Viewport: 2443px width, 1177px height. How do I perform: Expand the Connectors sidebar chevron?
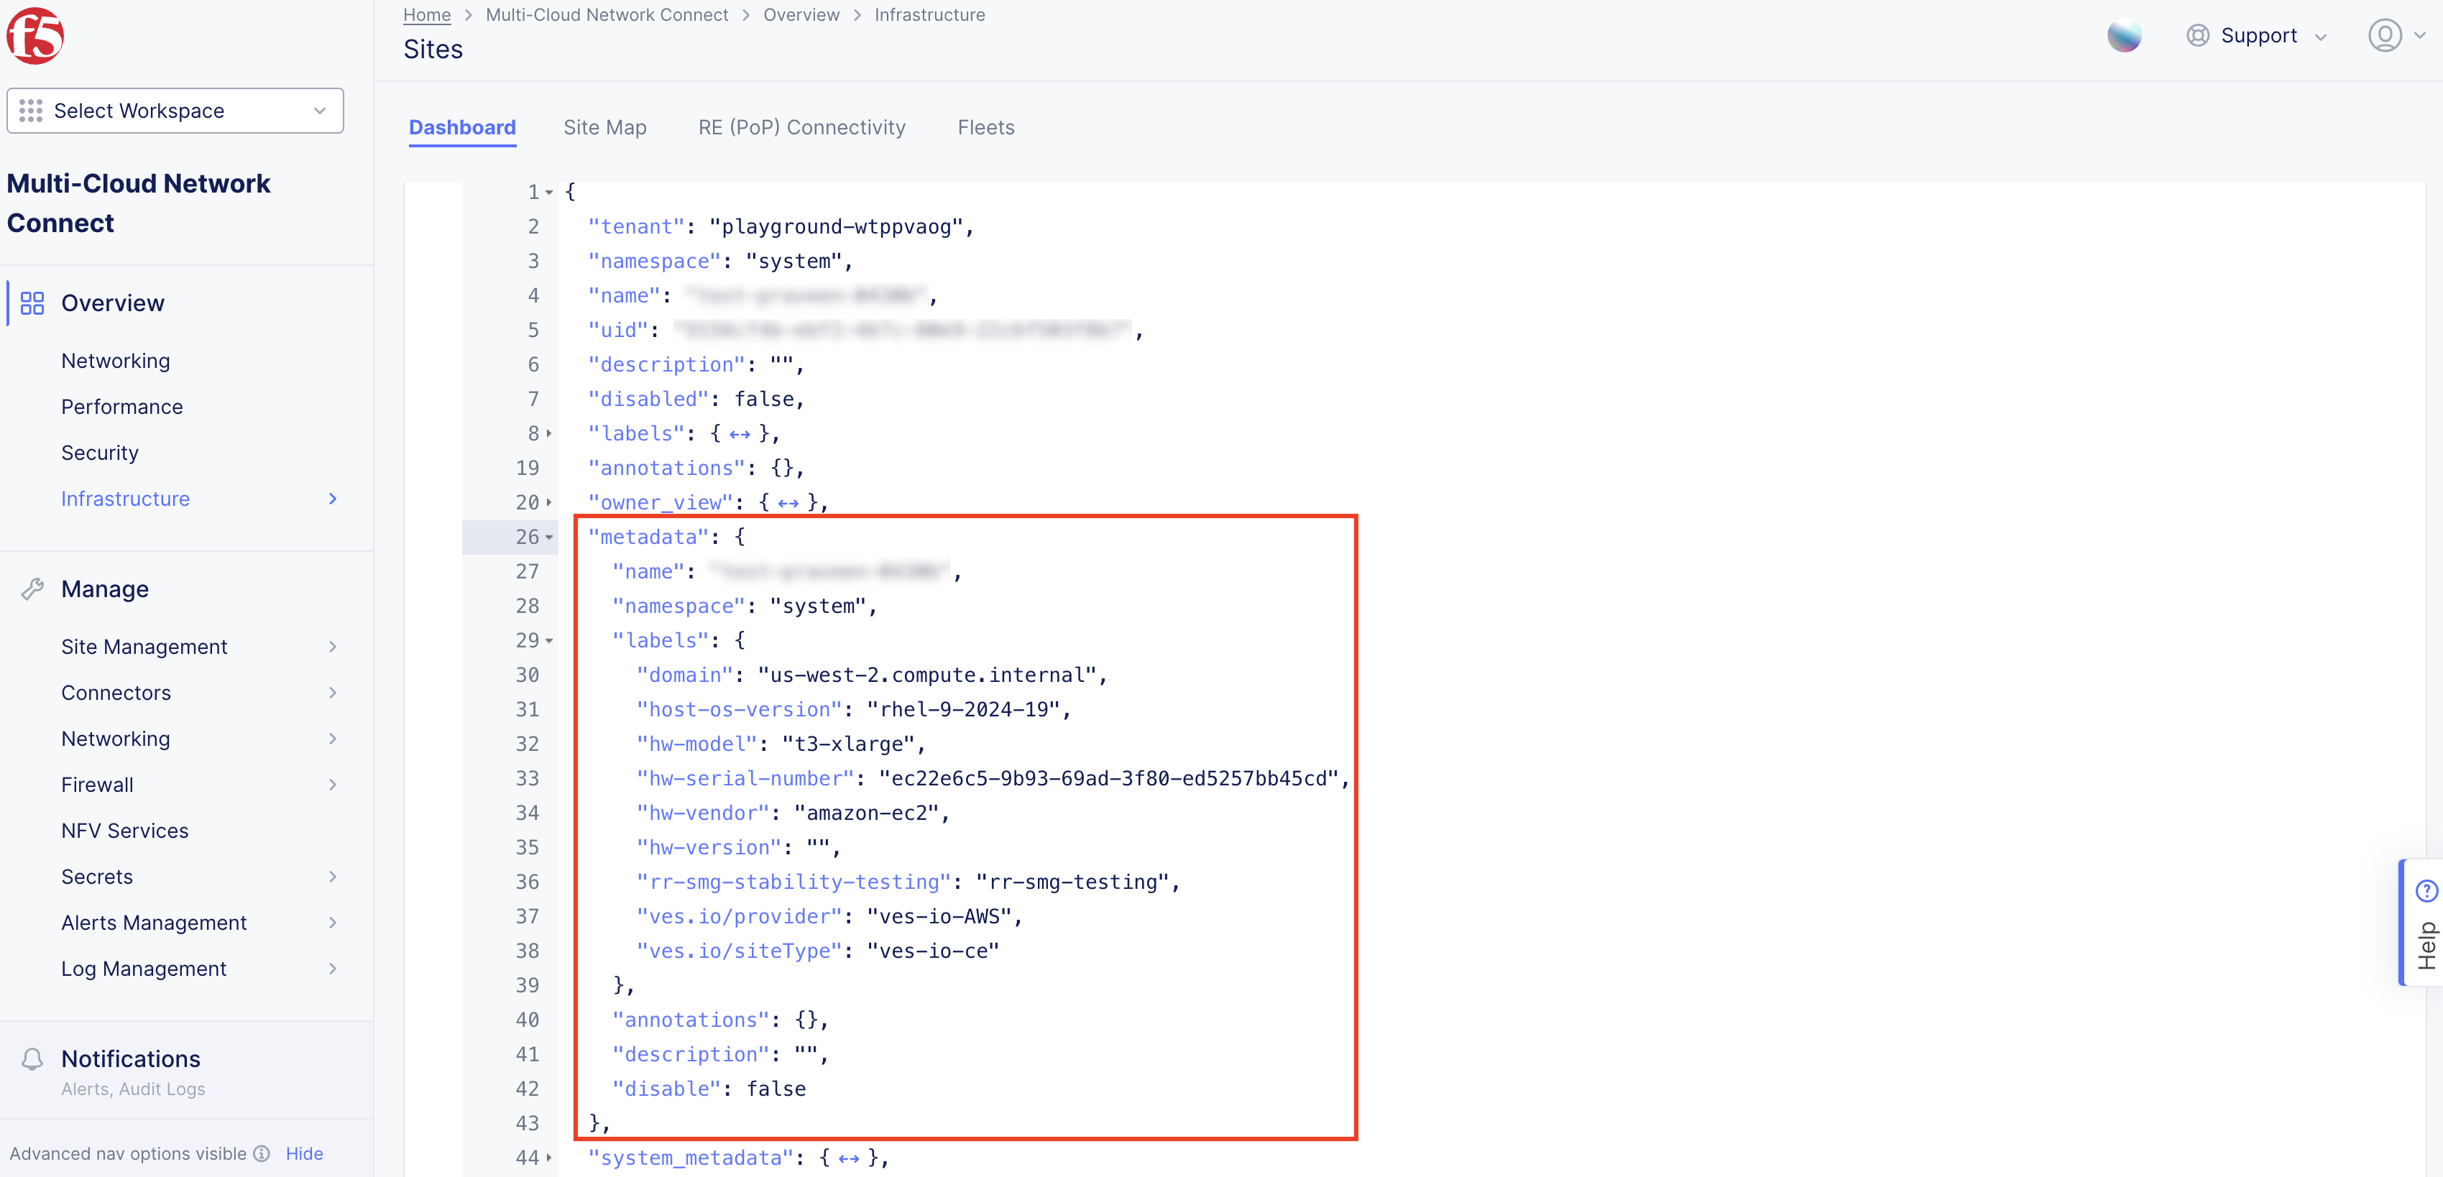[333, 693]
